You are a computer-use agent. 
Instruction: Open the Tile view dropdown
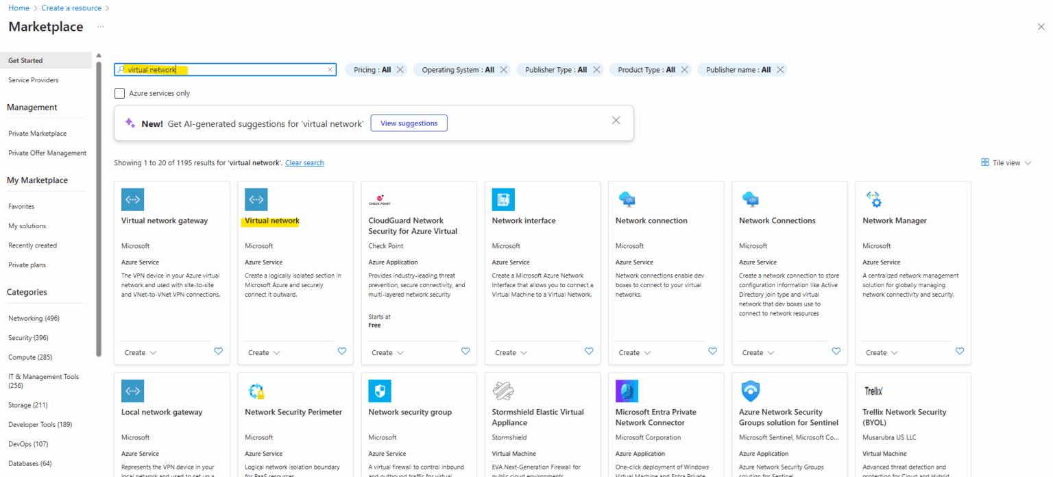tap(1006, 162)
